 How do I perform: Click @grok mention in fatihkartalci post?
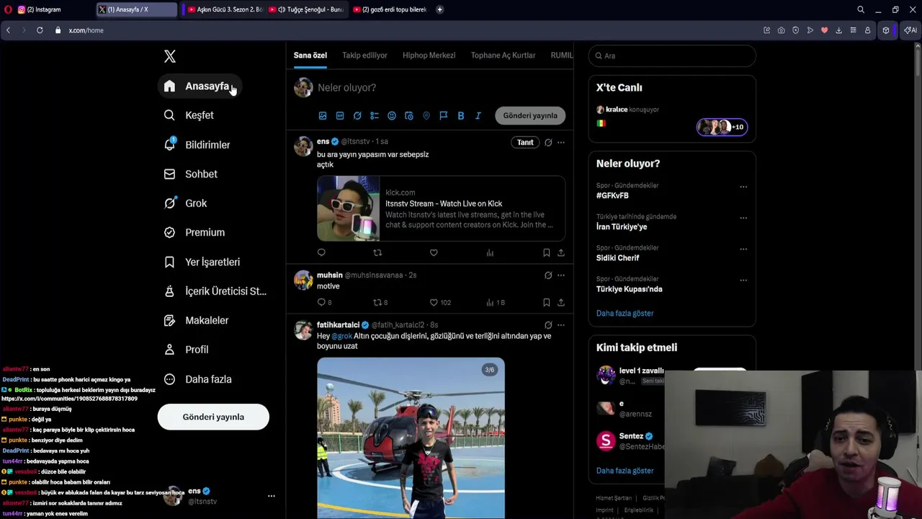[x=342, y=336]
